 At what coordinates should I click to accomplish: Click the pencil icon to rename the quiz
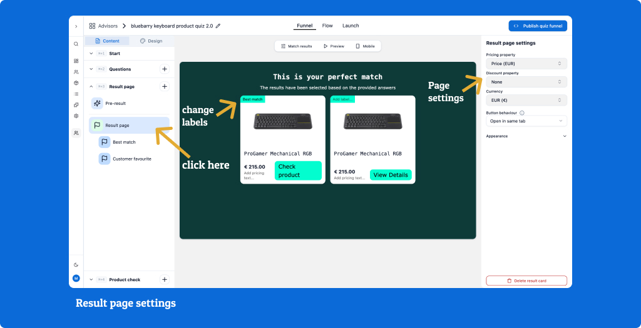point(218,26)
